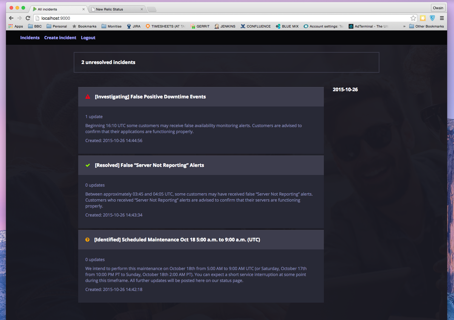Image resolution: width=454 pixels, height=320 pixels.
Task: Switch to the All incidents tab
Action: pyautogui.click(x=59, y=9)
